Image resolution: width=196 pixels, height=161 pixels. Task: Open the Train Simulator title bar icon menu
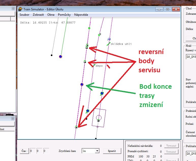pos(20,9)
